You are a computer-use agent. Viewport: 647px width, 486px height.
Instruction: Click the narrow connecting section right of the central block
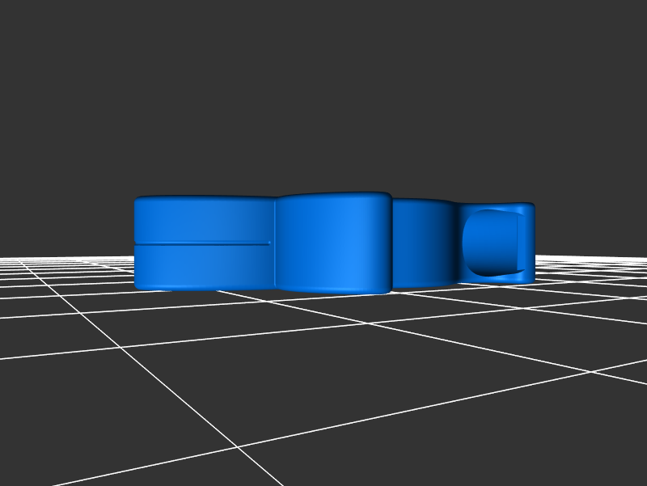coord(425,243)
